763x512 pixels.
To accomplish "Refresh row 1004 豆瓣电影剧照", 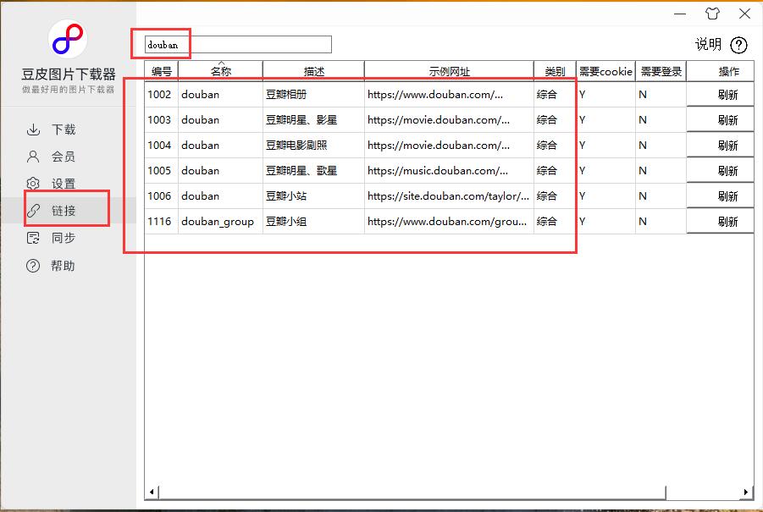I will click(x=720, y=145).
